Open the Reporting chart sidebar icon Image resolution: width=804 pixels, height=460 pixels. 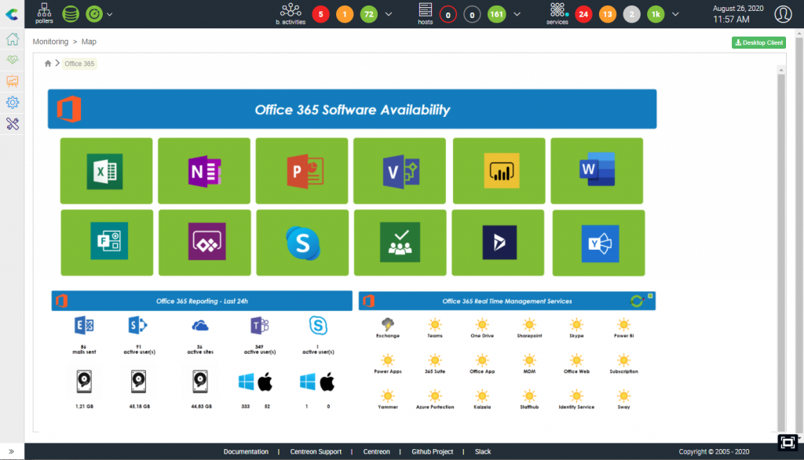pos(13,81)
